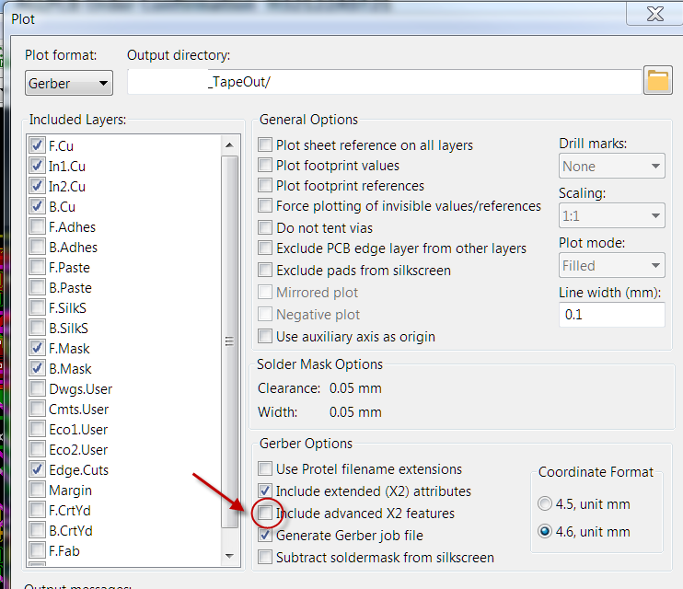Image resolution: width=683 pixels, height=589 pixels.
Task: Click the layers list scroll down arrow
Action: 229,556
